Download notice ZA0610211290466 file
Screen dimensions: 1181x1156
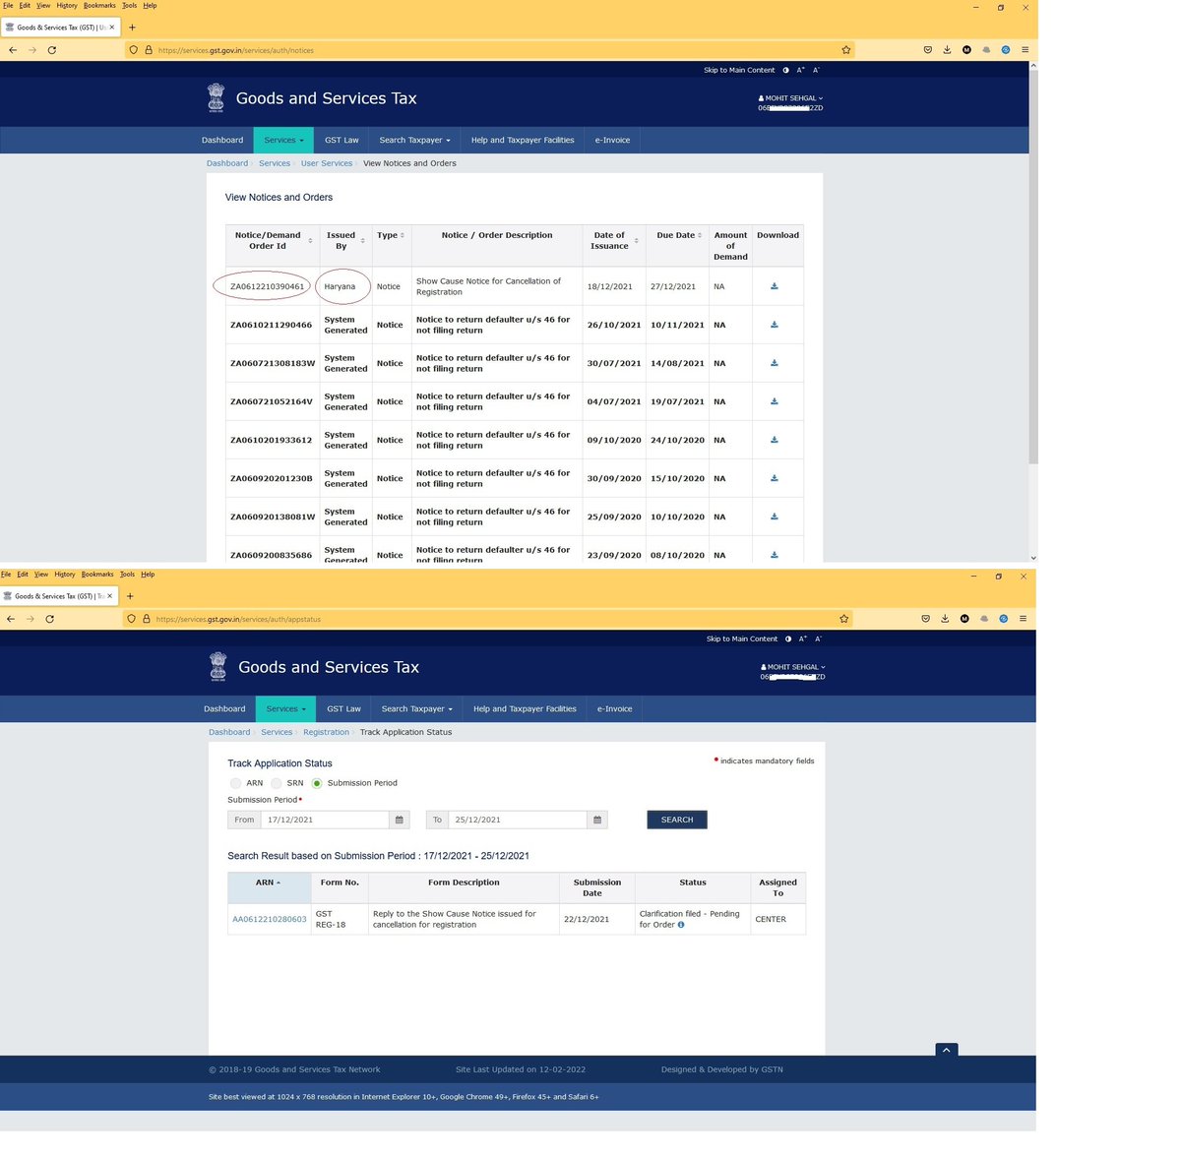point(775,325)
